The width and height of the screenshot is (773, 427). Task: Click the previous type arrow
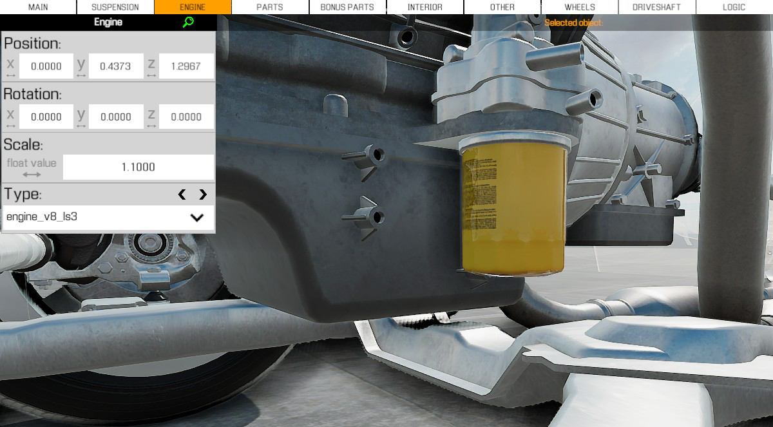tap(182, 195)
